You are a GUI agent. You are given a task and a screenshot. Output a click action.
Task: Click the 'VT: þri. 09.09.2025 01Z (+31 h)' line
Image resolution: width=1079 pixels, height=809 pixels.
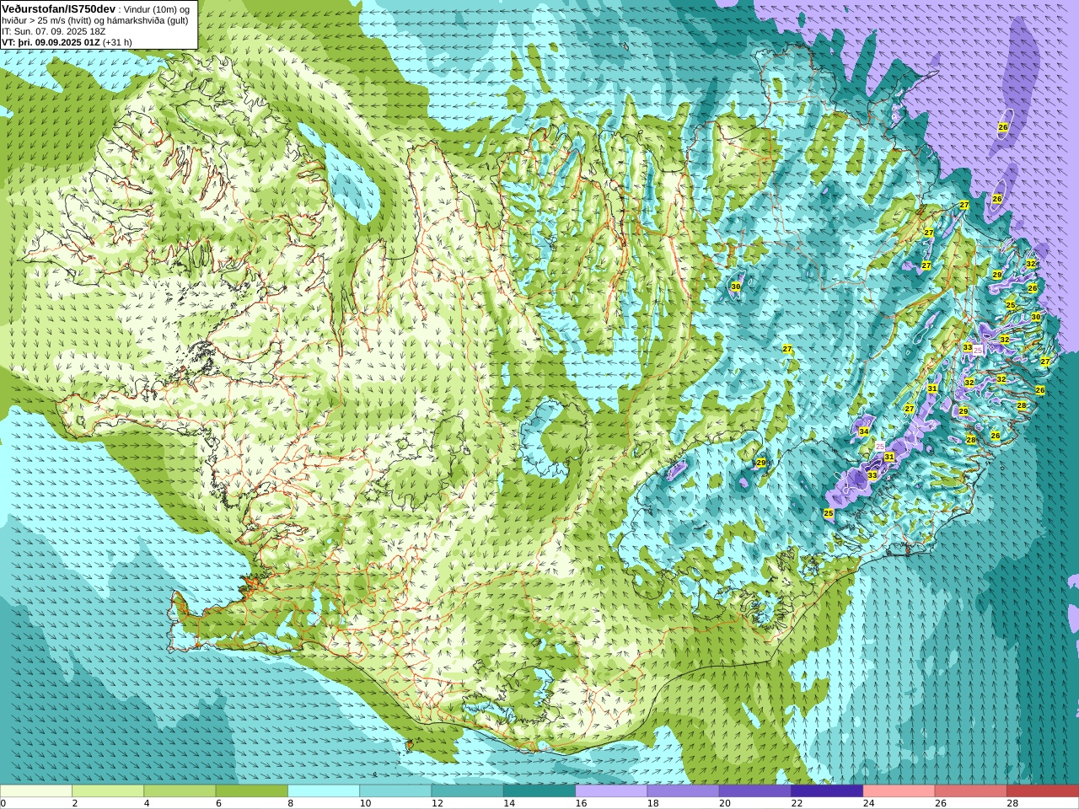point(67,41)
